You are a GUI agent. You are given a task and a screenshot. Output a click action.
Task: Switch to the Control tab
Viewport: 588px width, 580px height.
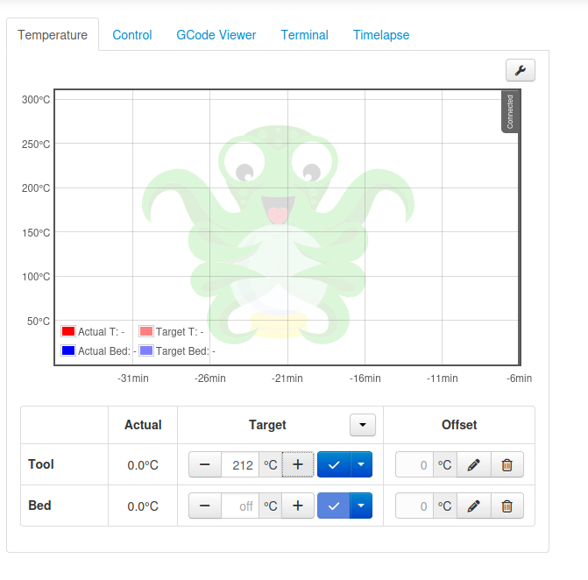point(132,35)
